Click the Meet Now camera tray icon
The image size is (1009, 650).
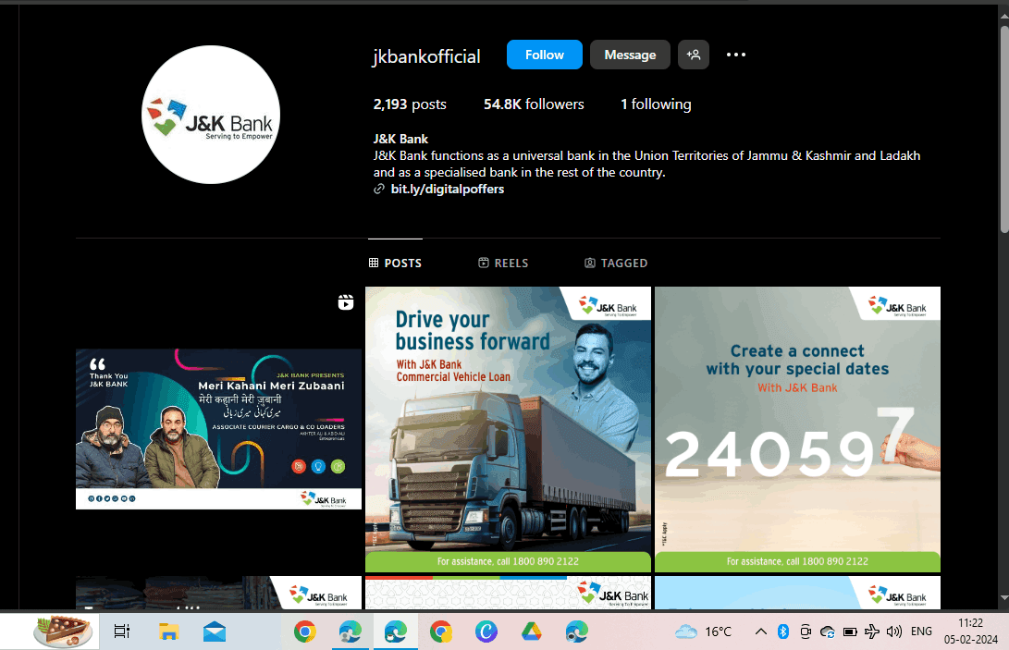click(805, 632)
